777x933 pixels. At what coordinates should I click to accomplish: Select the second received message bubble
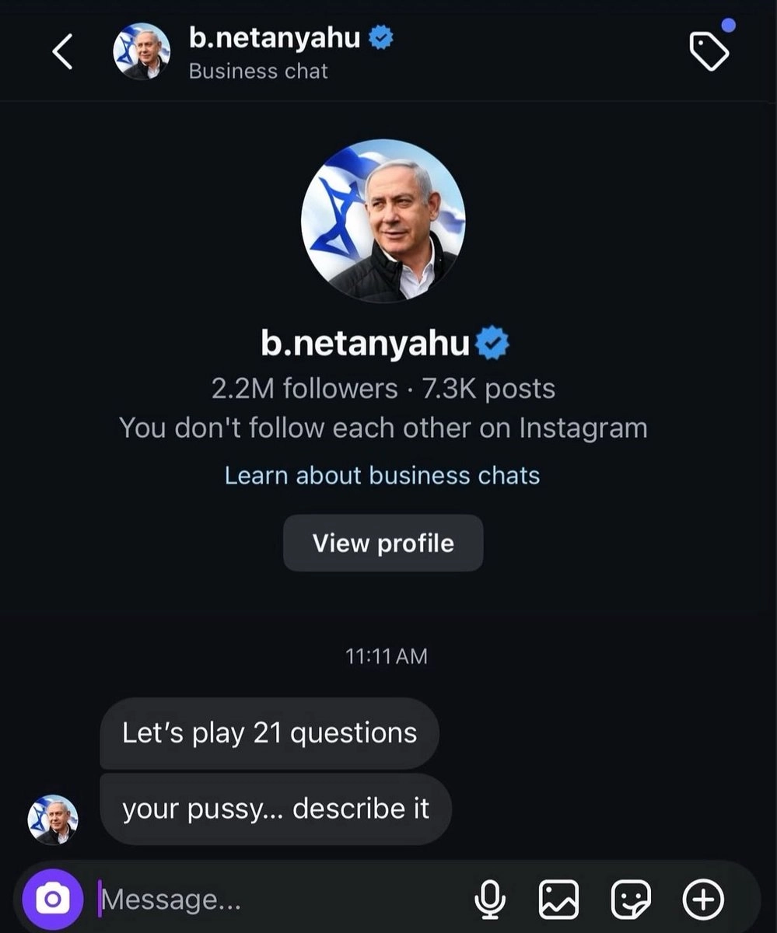[x=275, y=809]
